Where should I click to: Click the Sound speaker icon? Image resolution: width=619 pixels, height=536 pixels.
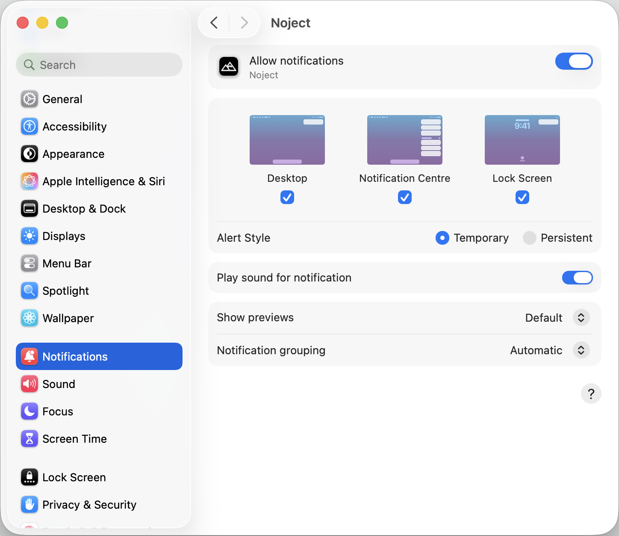pyautogui.click(x=29, y=384)
